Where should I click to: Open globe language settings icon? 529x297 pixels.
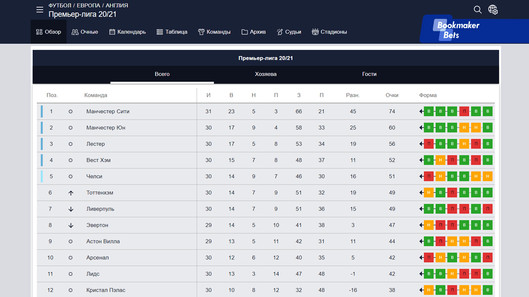(x=493, y=10)
